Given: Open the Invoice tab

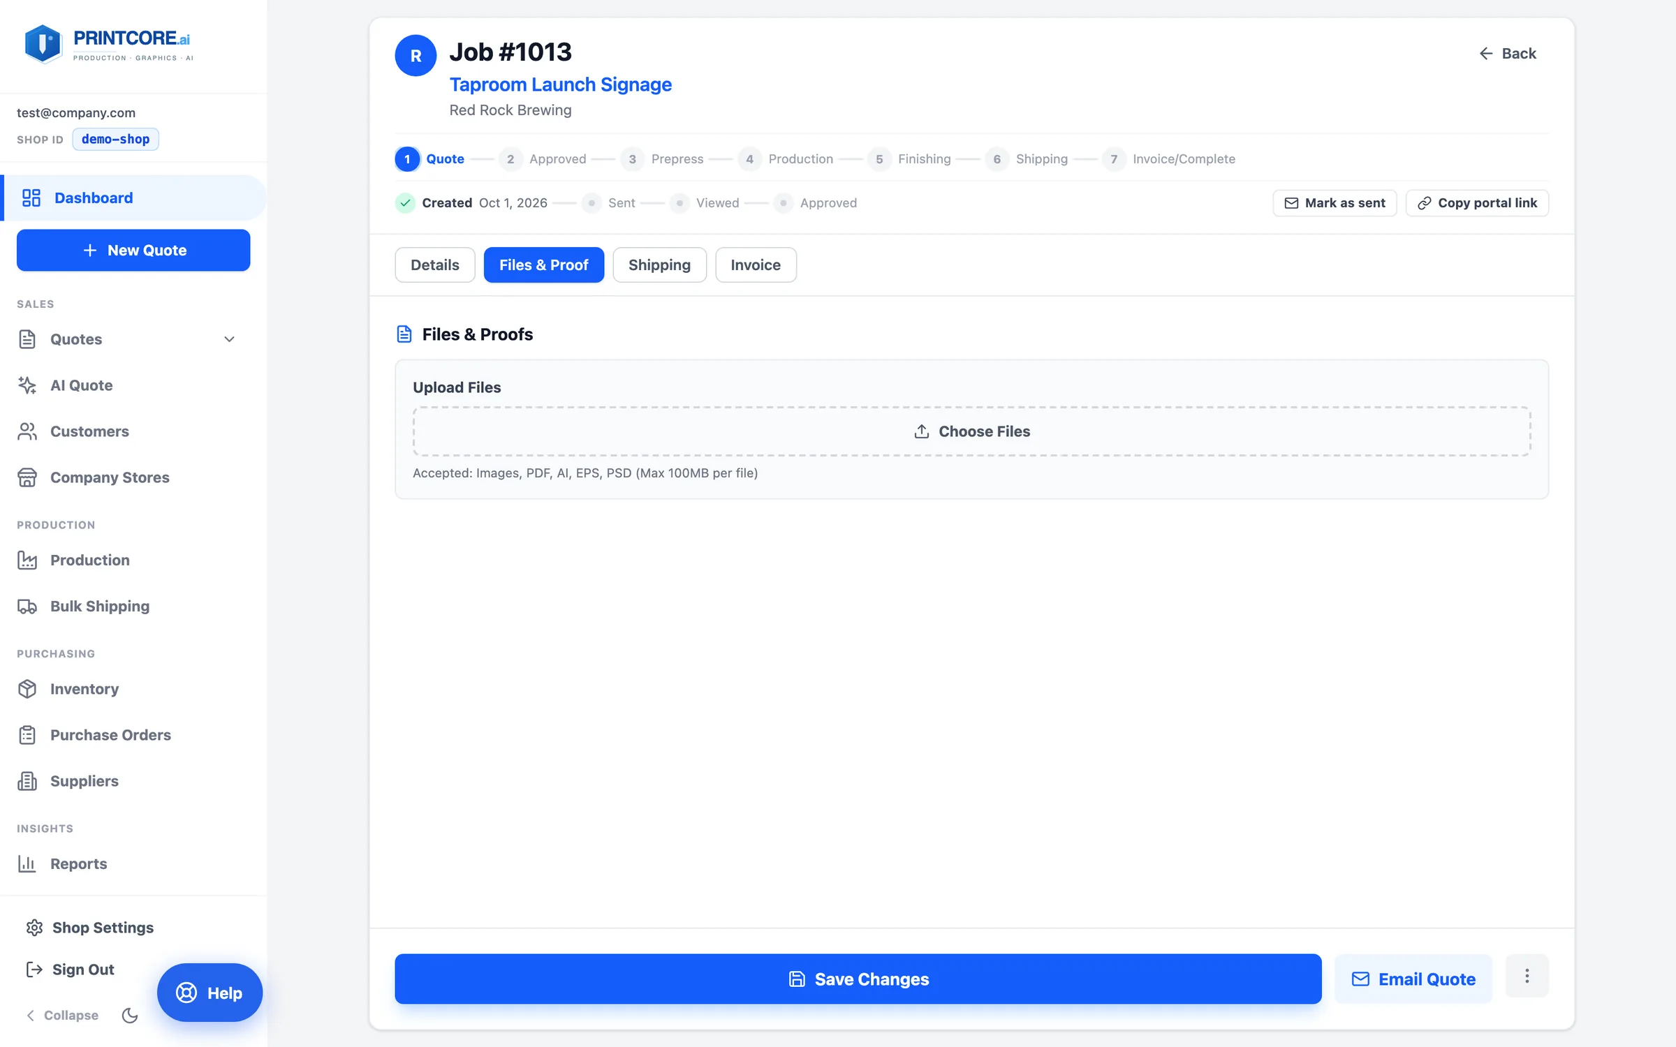Looking at the screenshot, I should [756, 265].
